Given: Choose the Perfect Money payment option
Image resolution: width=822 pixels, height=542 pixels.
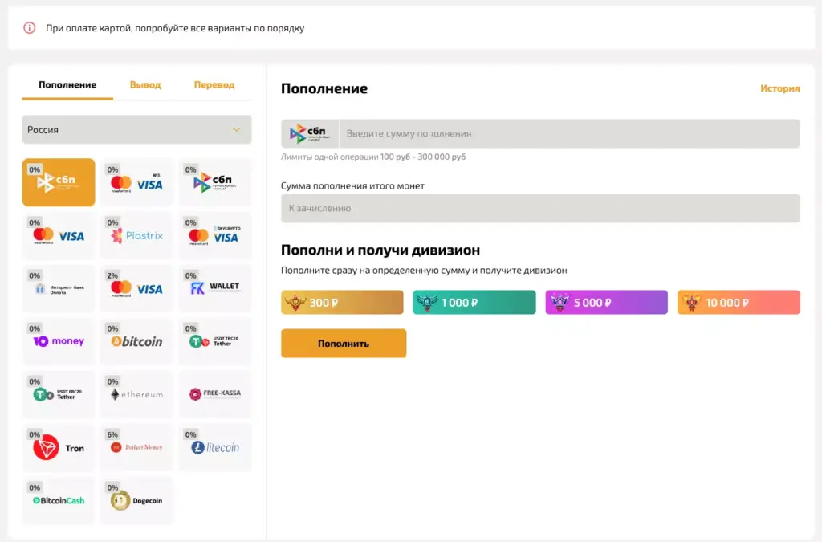Looking at the screenshot, I should (x=136, y=447).
